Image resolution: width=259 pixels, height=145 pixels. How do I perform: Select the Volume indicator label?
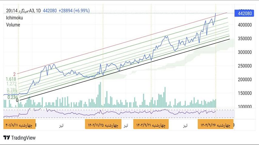coord(13,25)
